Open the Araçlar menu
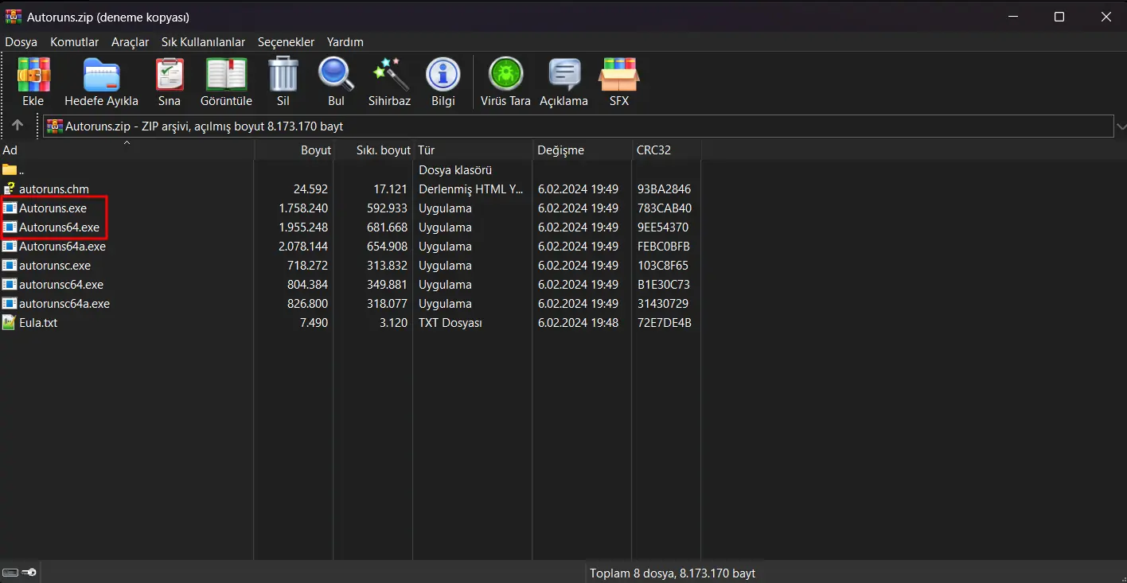The height and width of the screenshot is (583, 1127). (131, 42)
